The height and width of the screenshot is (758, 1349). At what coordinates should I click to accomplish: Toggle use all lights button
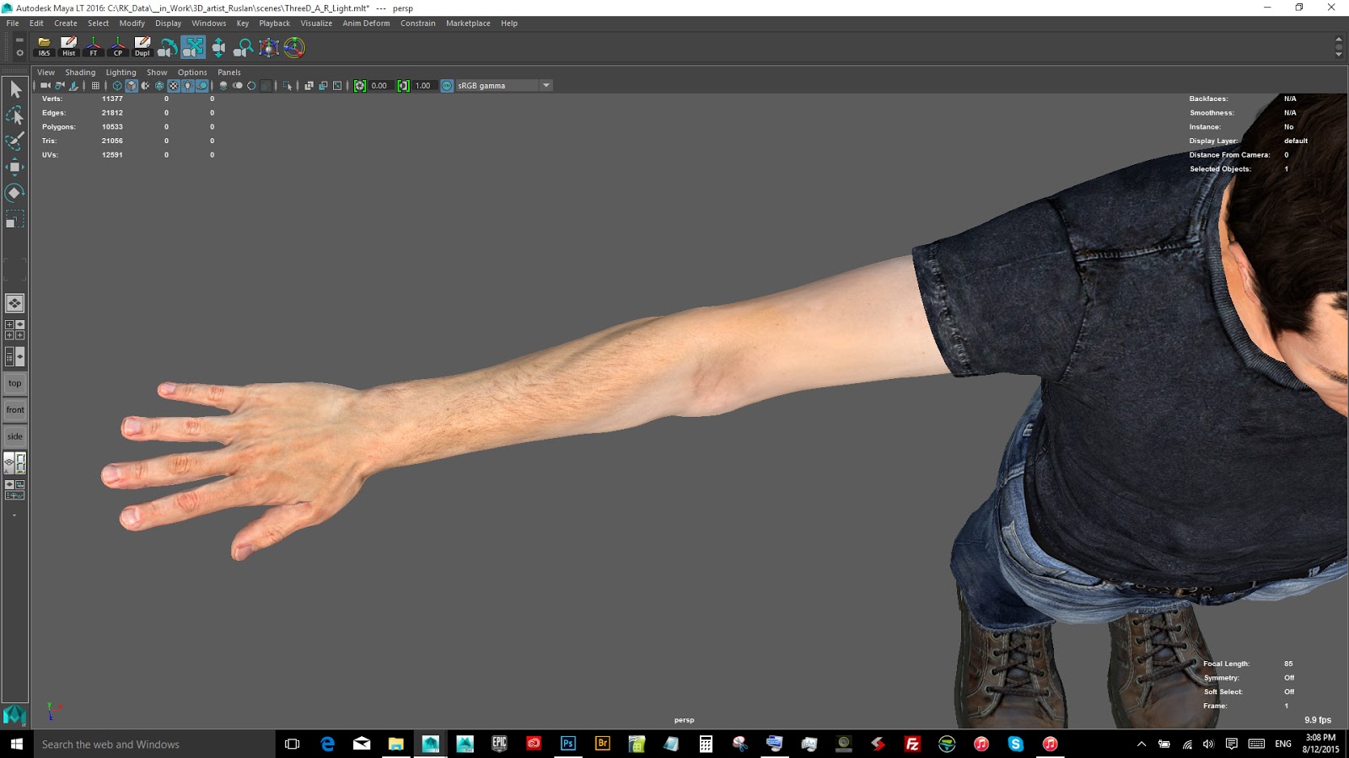point(188,86)
